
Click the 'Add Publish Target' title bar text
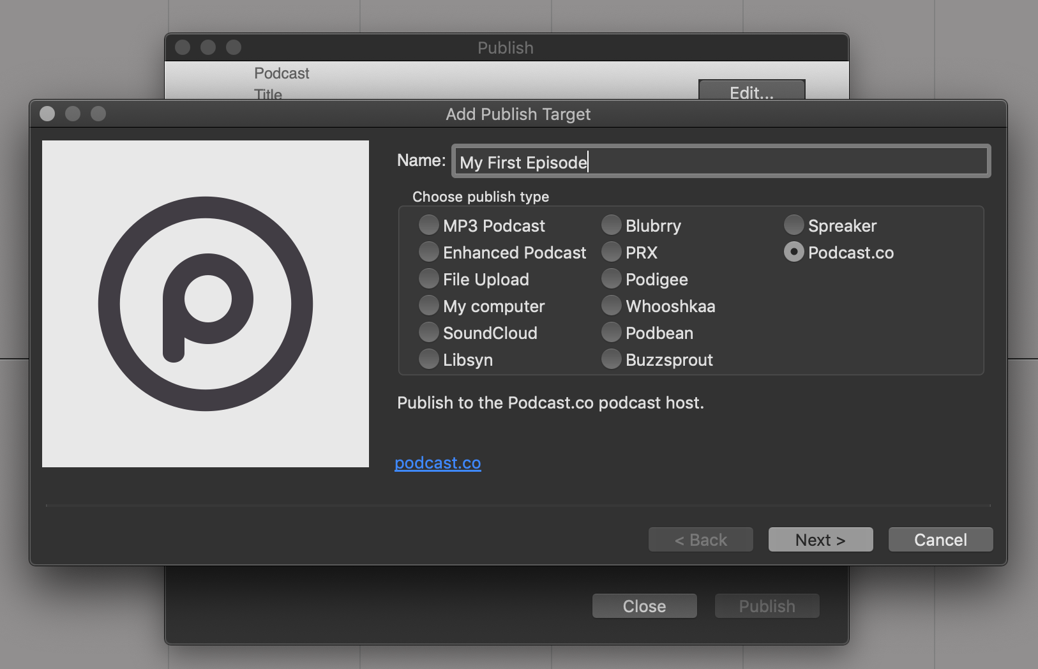pos(518,114)
